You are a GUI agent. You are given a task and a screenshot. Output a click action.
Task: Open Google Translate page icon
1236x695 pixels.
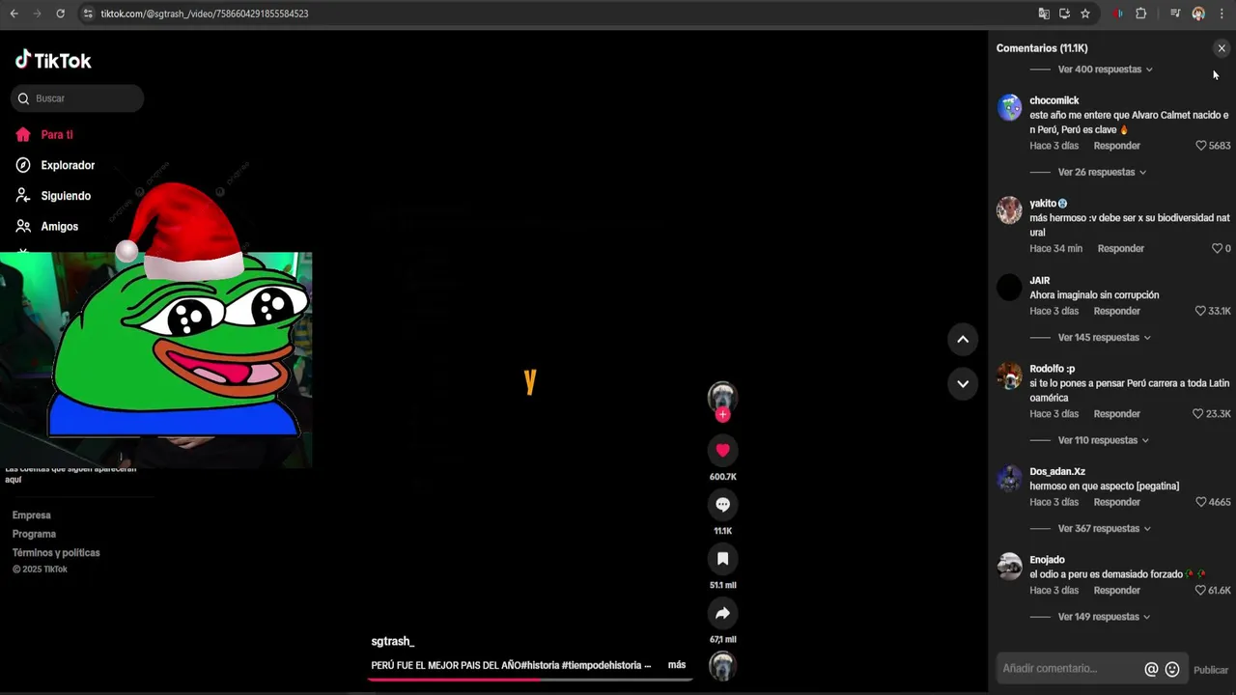point(1044,14)
